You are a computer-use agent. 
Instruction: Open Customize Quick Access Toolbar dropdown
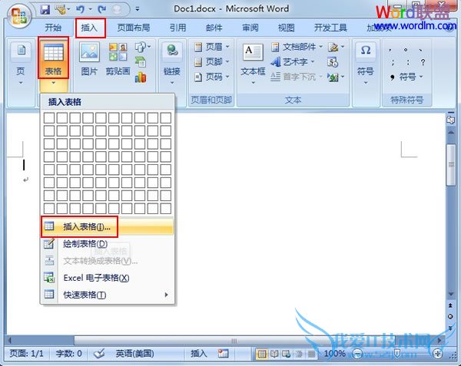pyautogui.click(x=138, y=9)
